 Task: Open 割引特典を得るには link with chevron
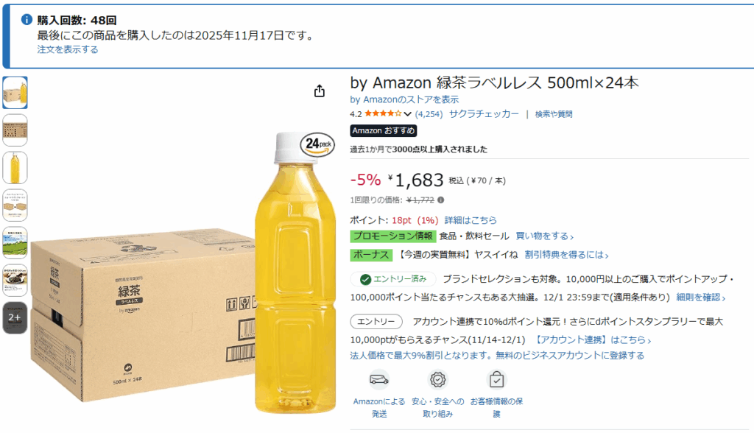point(566,255)
